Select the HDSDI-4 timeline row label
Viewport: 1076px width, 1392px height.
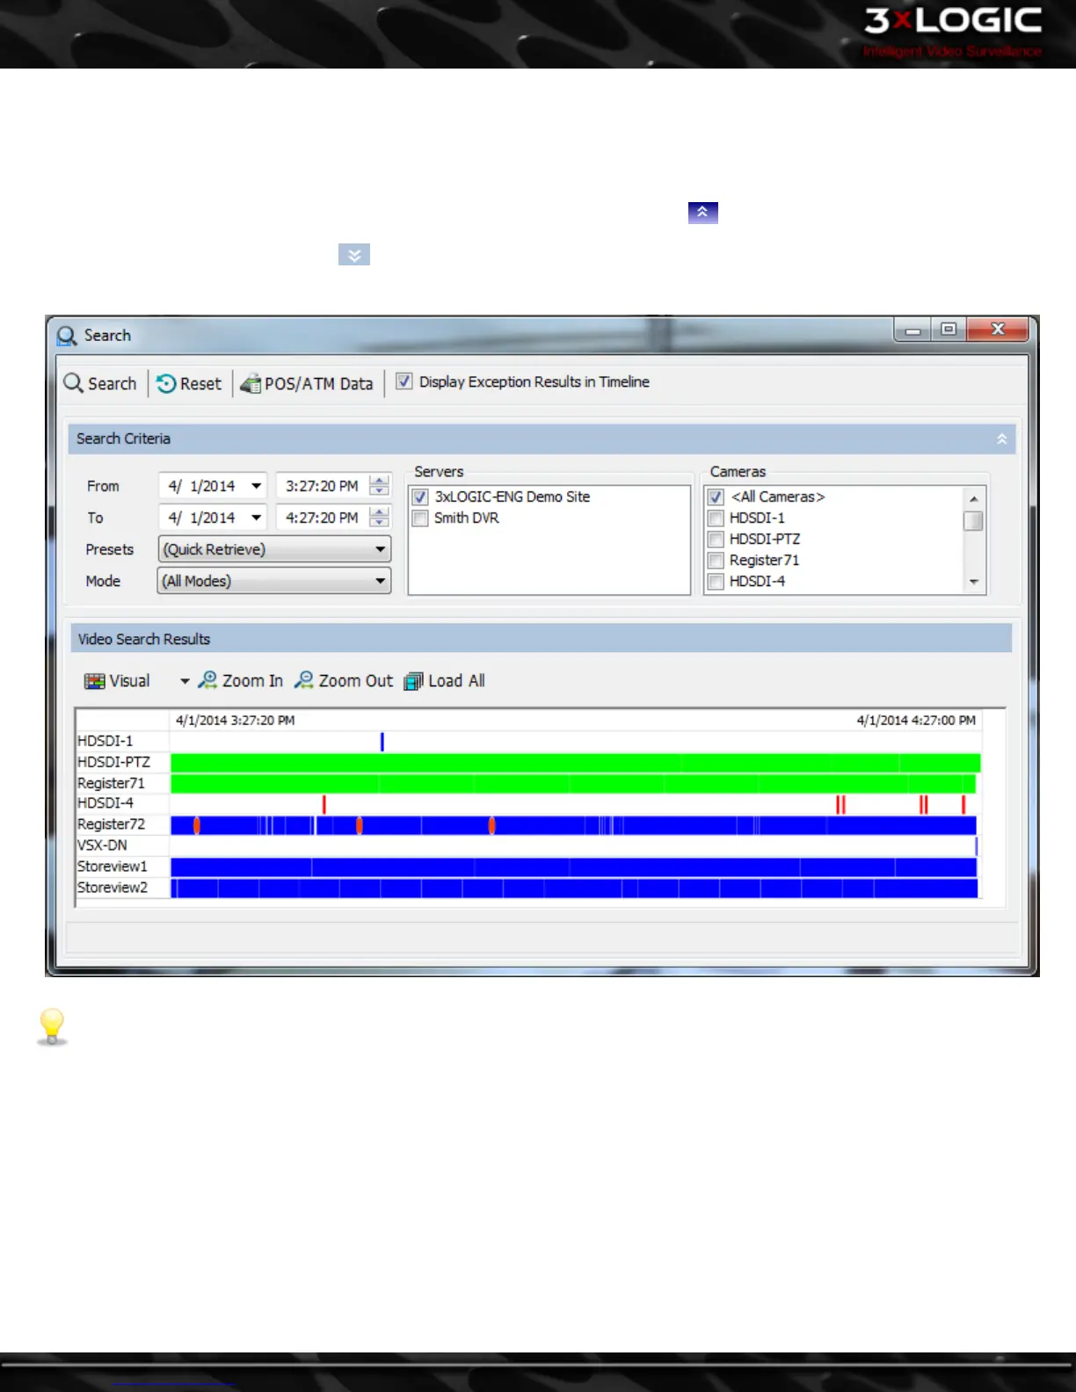coord(105,803)
